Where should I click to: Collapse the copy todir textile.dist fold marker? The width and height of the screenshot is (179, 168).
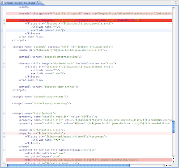[4, 133]
